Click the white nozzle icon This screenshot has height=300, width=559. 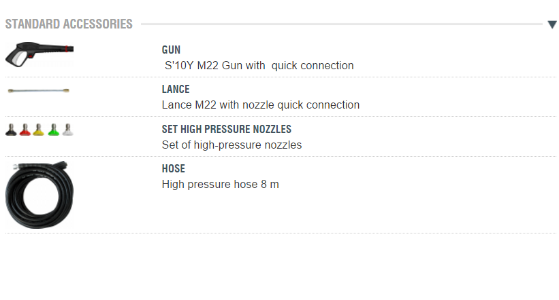click(x=67, y=129)
